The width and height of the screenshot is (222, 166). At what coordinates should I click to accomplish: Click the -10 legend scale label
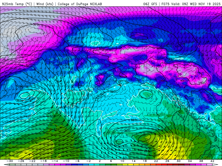(66, 161)
